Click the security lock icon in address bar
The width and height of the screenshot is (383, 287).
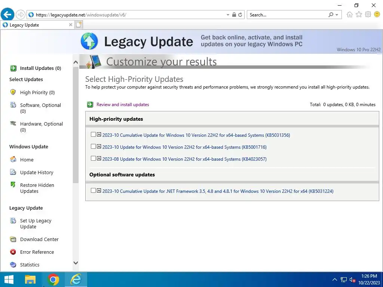[x=234, y=15]
